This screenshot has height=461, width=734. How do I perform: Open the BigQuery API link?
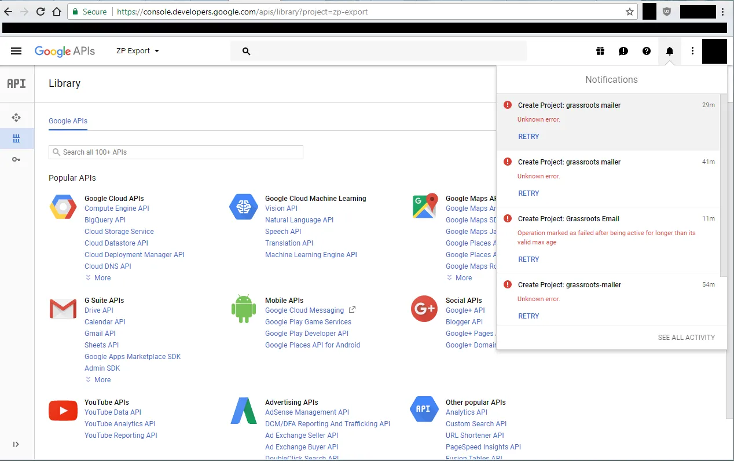pyautogui.click(x=105, y=220)
